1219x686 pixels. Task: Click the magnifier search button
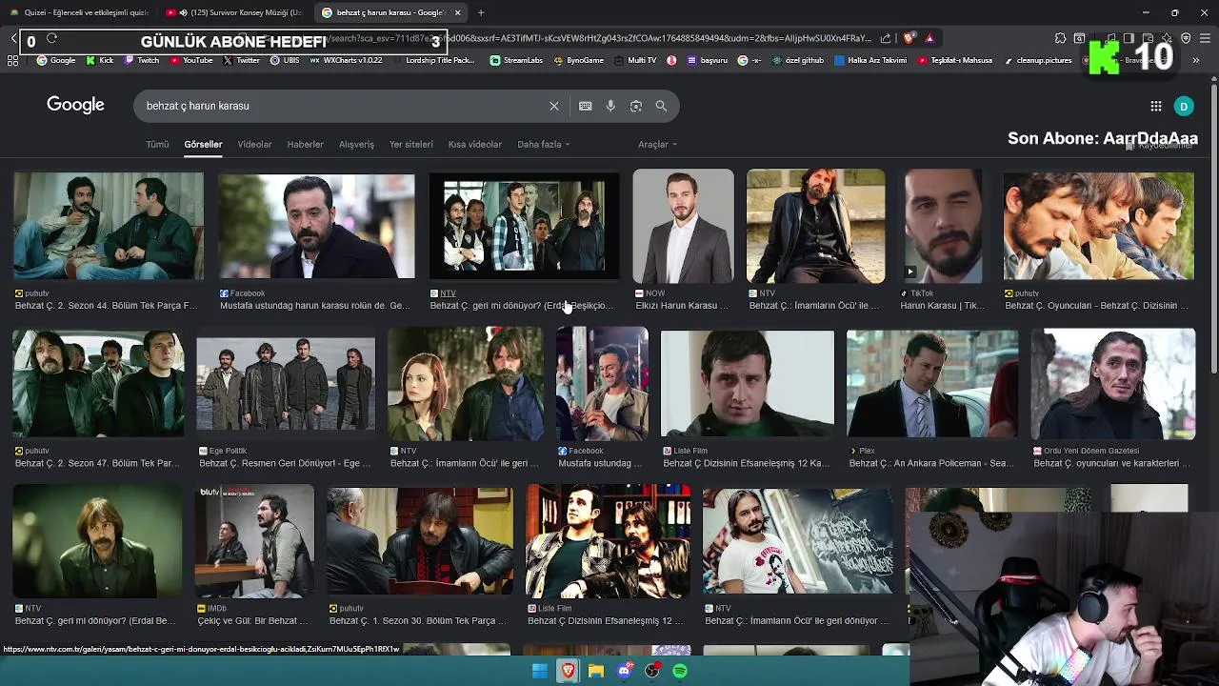point(661,106)
